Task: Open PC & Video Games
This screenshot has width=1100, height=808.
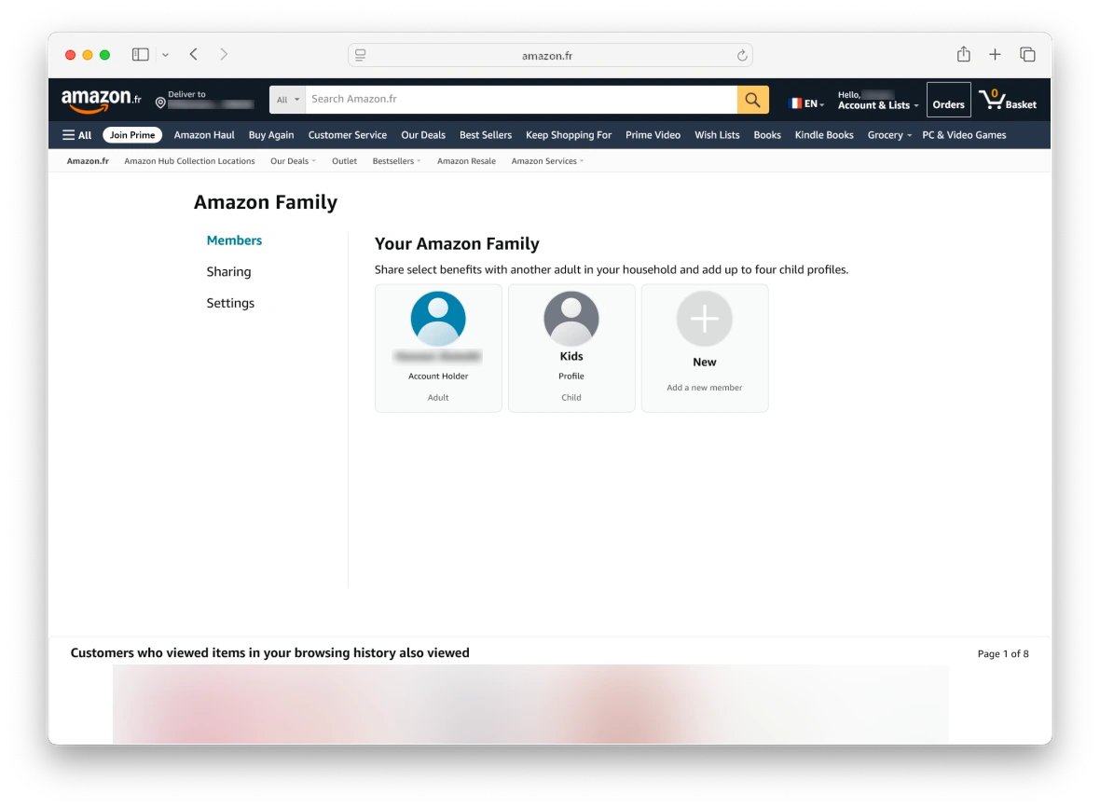Action: coord(964,134)
